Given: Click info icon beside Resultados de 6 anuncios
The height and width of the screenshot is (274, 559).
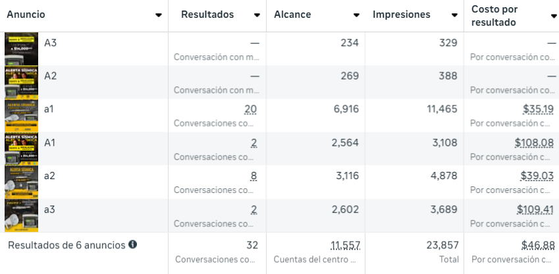Looking at the screenshot, I should tap(133, 244).
